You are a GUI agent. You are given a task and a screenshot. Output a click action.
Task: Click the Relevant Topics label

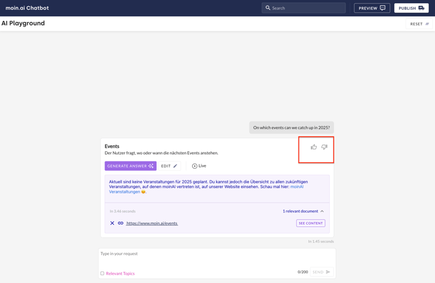[x=120, y=273]
